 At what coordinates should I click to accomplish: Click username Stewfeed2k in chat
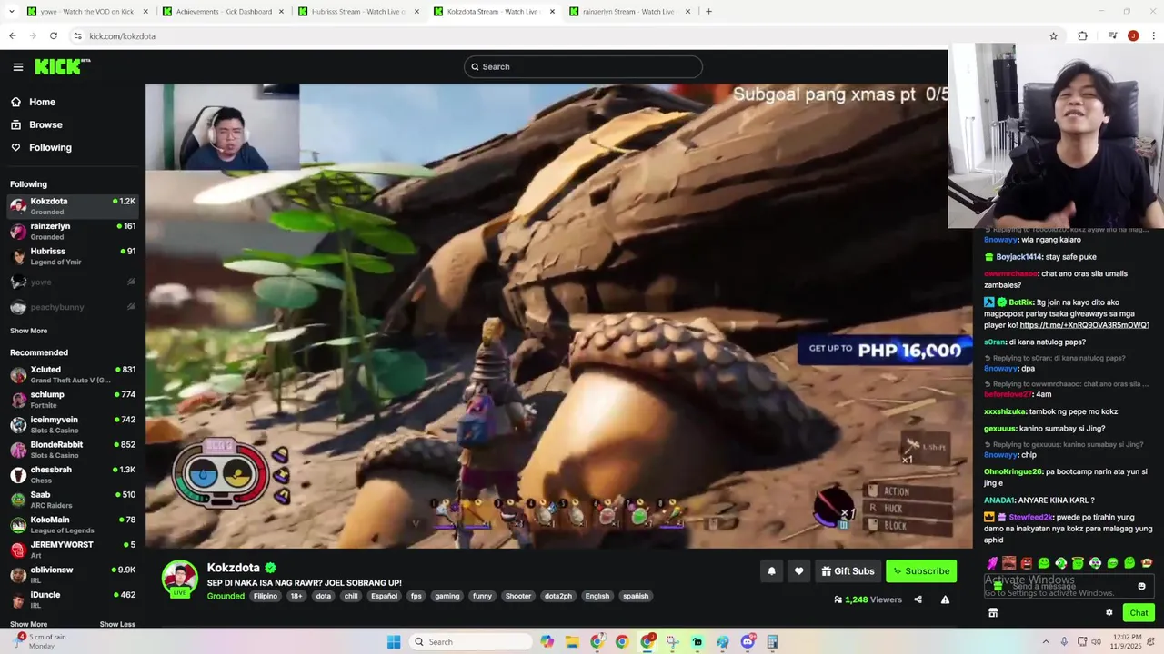tap(1032, 517)
